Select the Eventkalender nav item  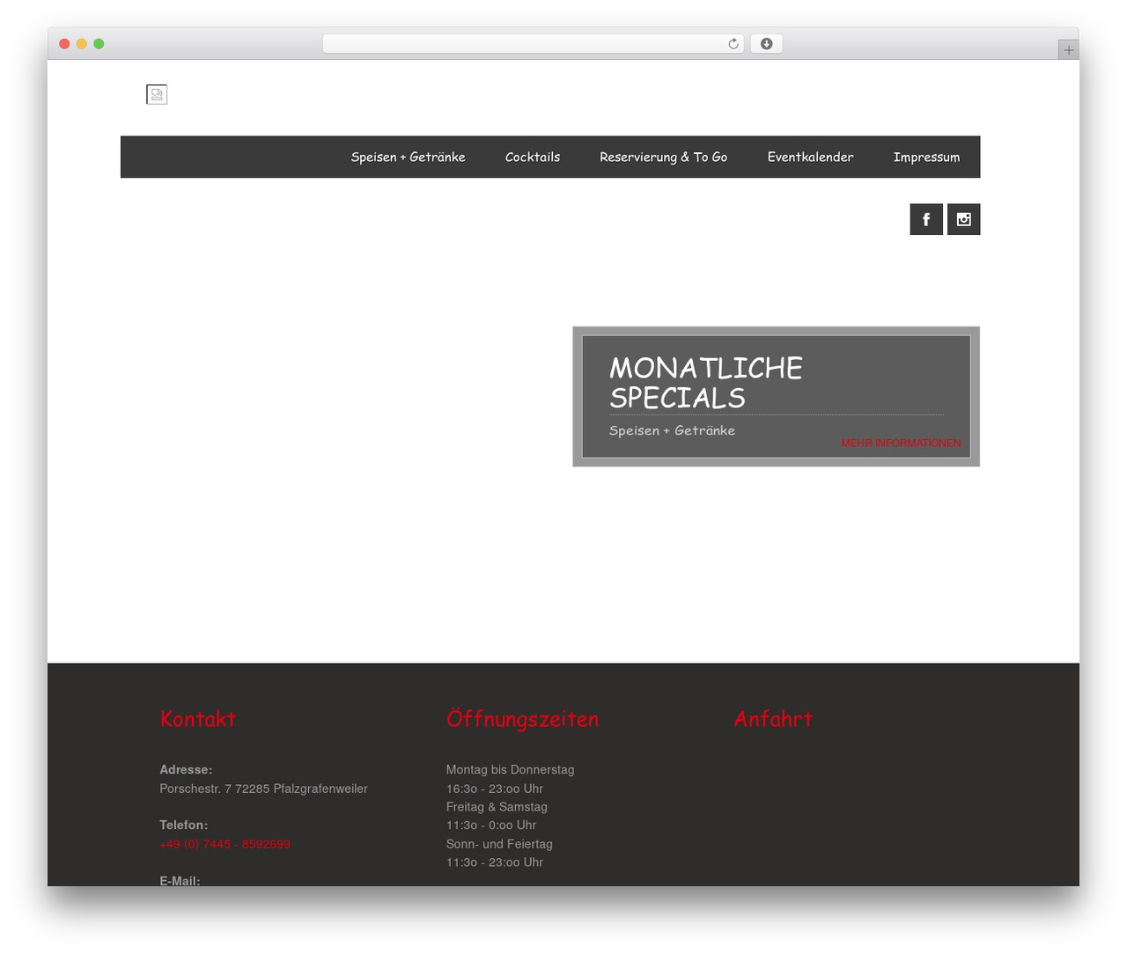click(x=810, y=157)
